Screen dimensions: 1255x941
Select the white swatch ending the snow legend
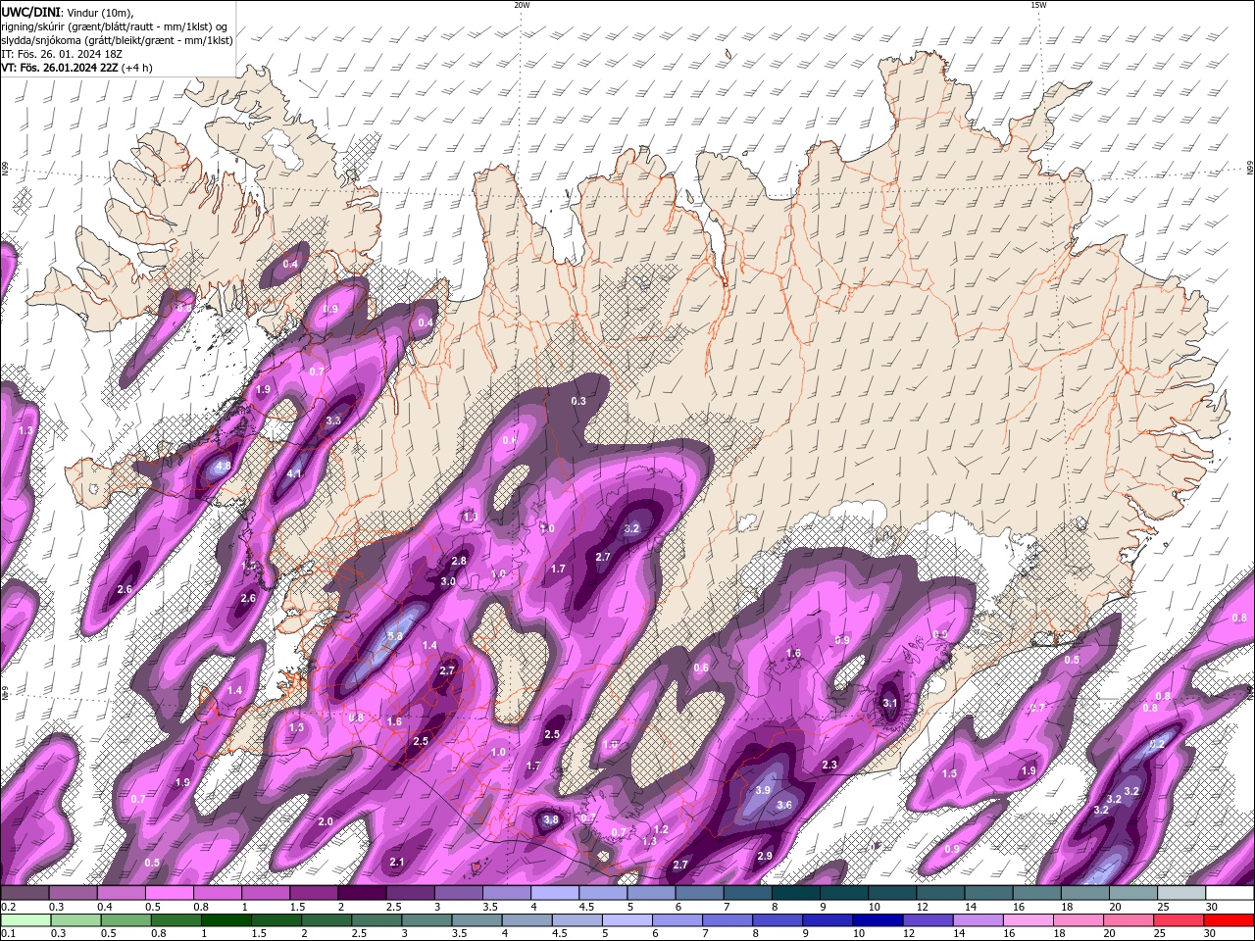click(x=1230, y=893)
